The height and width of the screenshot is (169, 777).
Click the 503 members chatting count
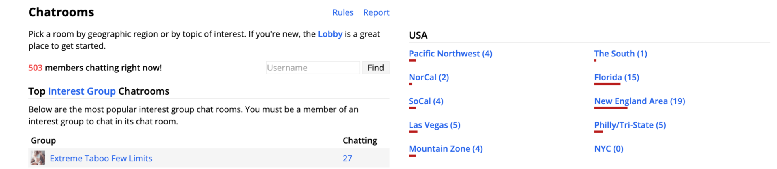pos(35,68)
